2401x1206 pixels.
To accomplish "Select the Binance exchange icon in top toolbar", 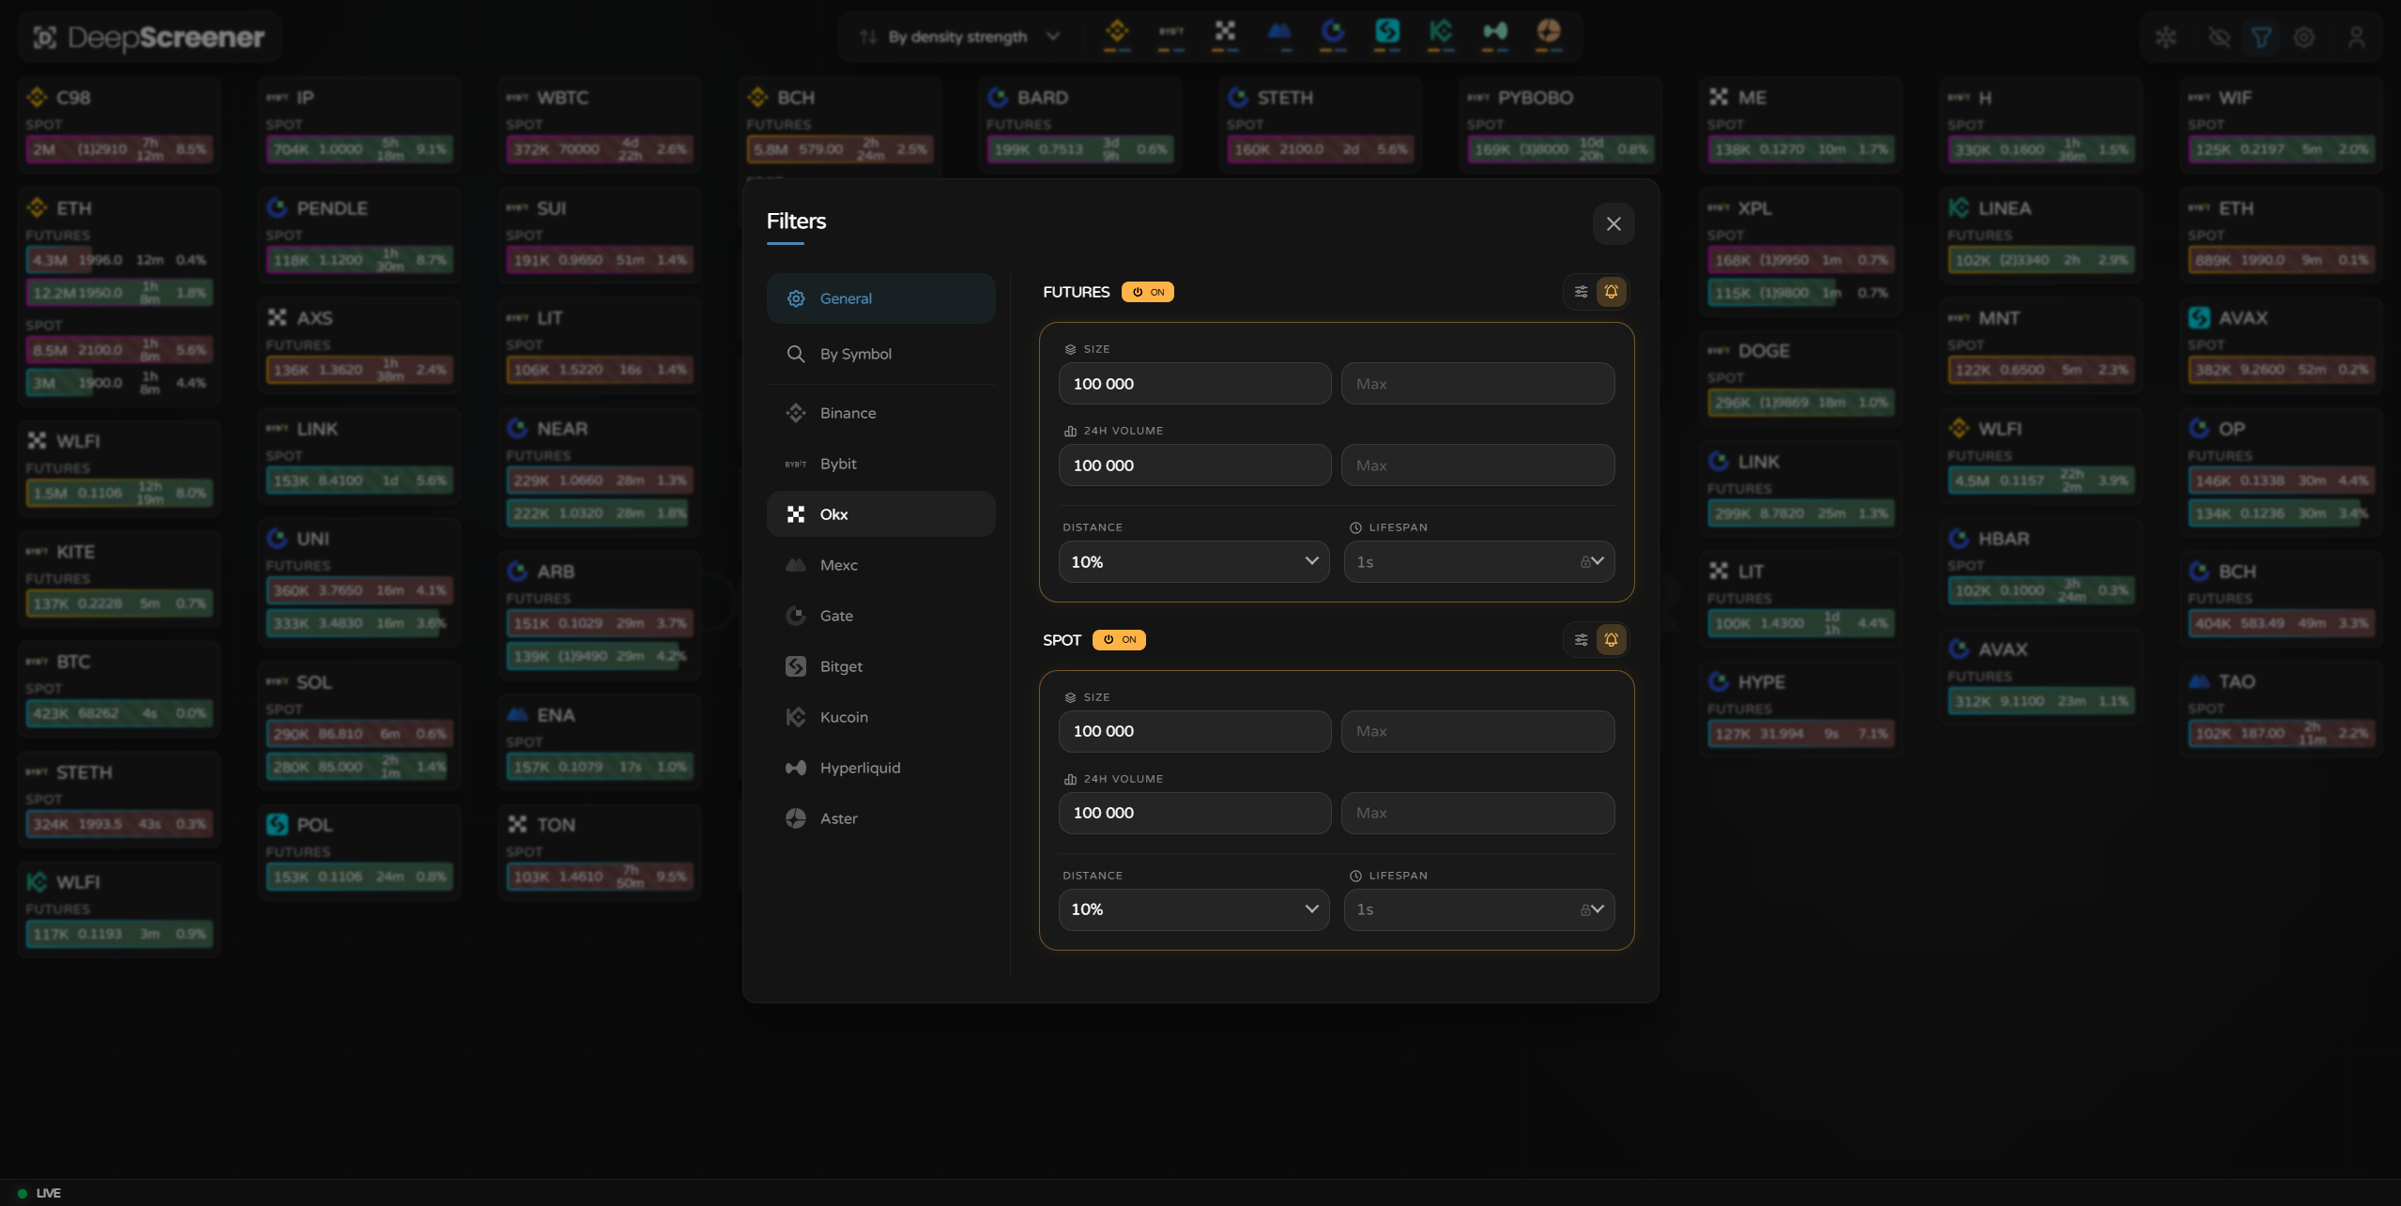I will pos(1116,35).
